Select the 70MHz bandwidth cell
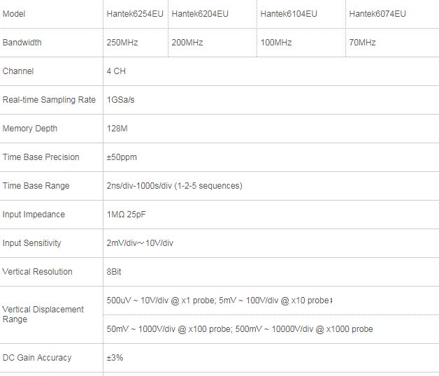The width and height of the screenshot is (439, 376). pos(362,43)
